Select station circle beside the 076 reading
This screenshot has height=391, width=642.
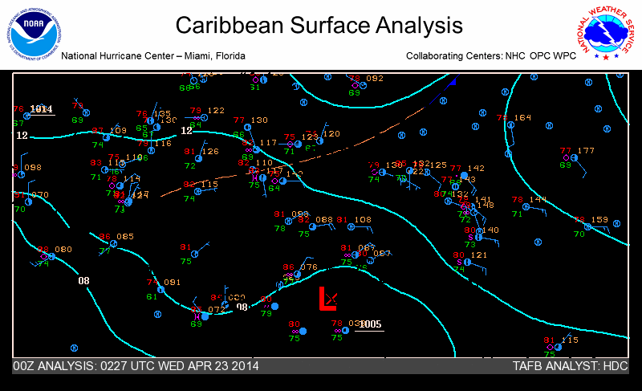[x=297, y=275]
